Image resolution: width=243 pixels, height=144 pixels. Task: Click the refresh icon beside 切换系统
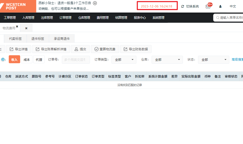click(x=183, y=6)
